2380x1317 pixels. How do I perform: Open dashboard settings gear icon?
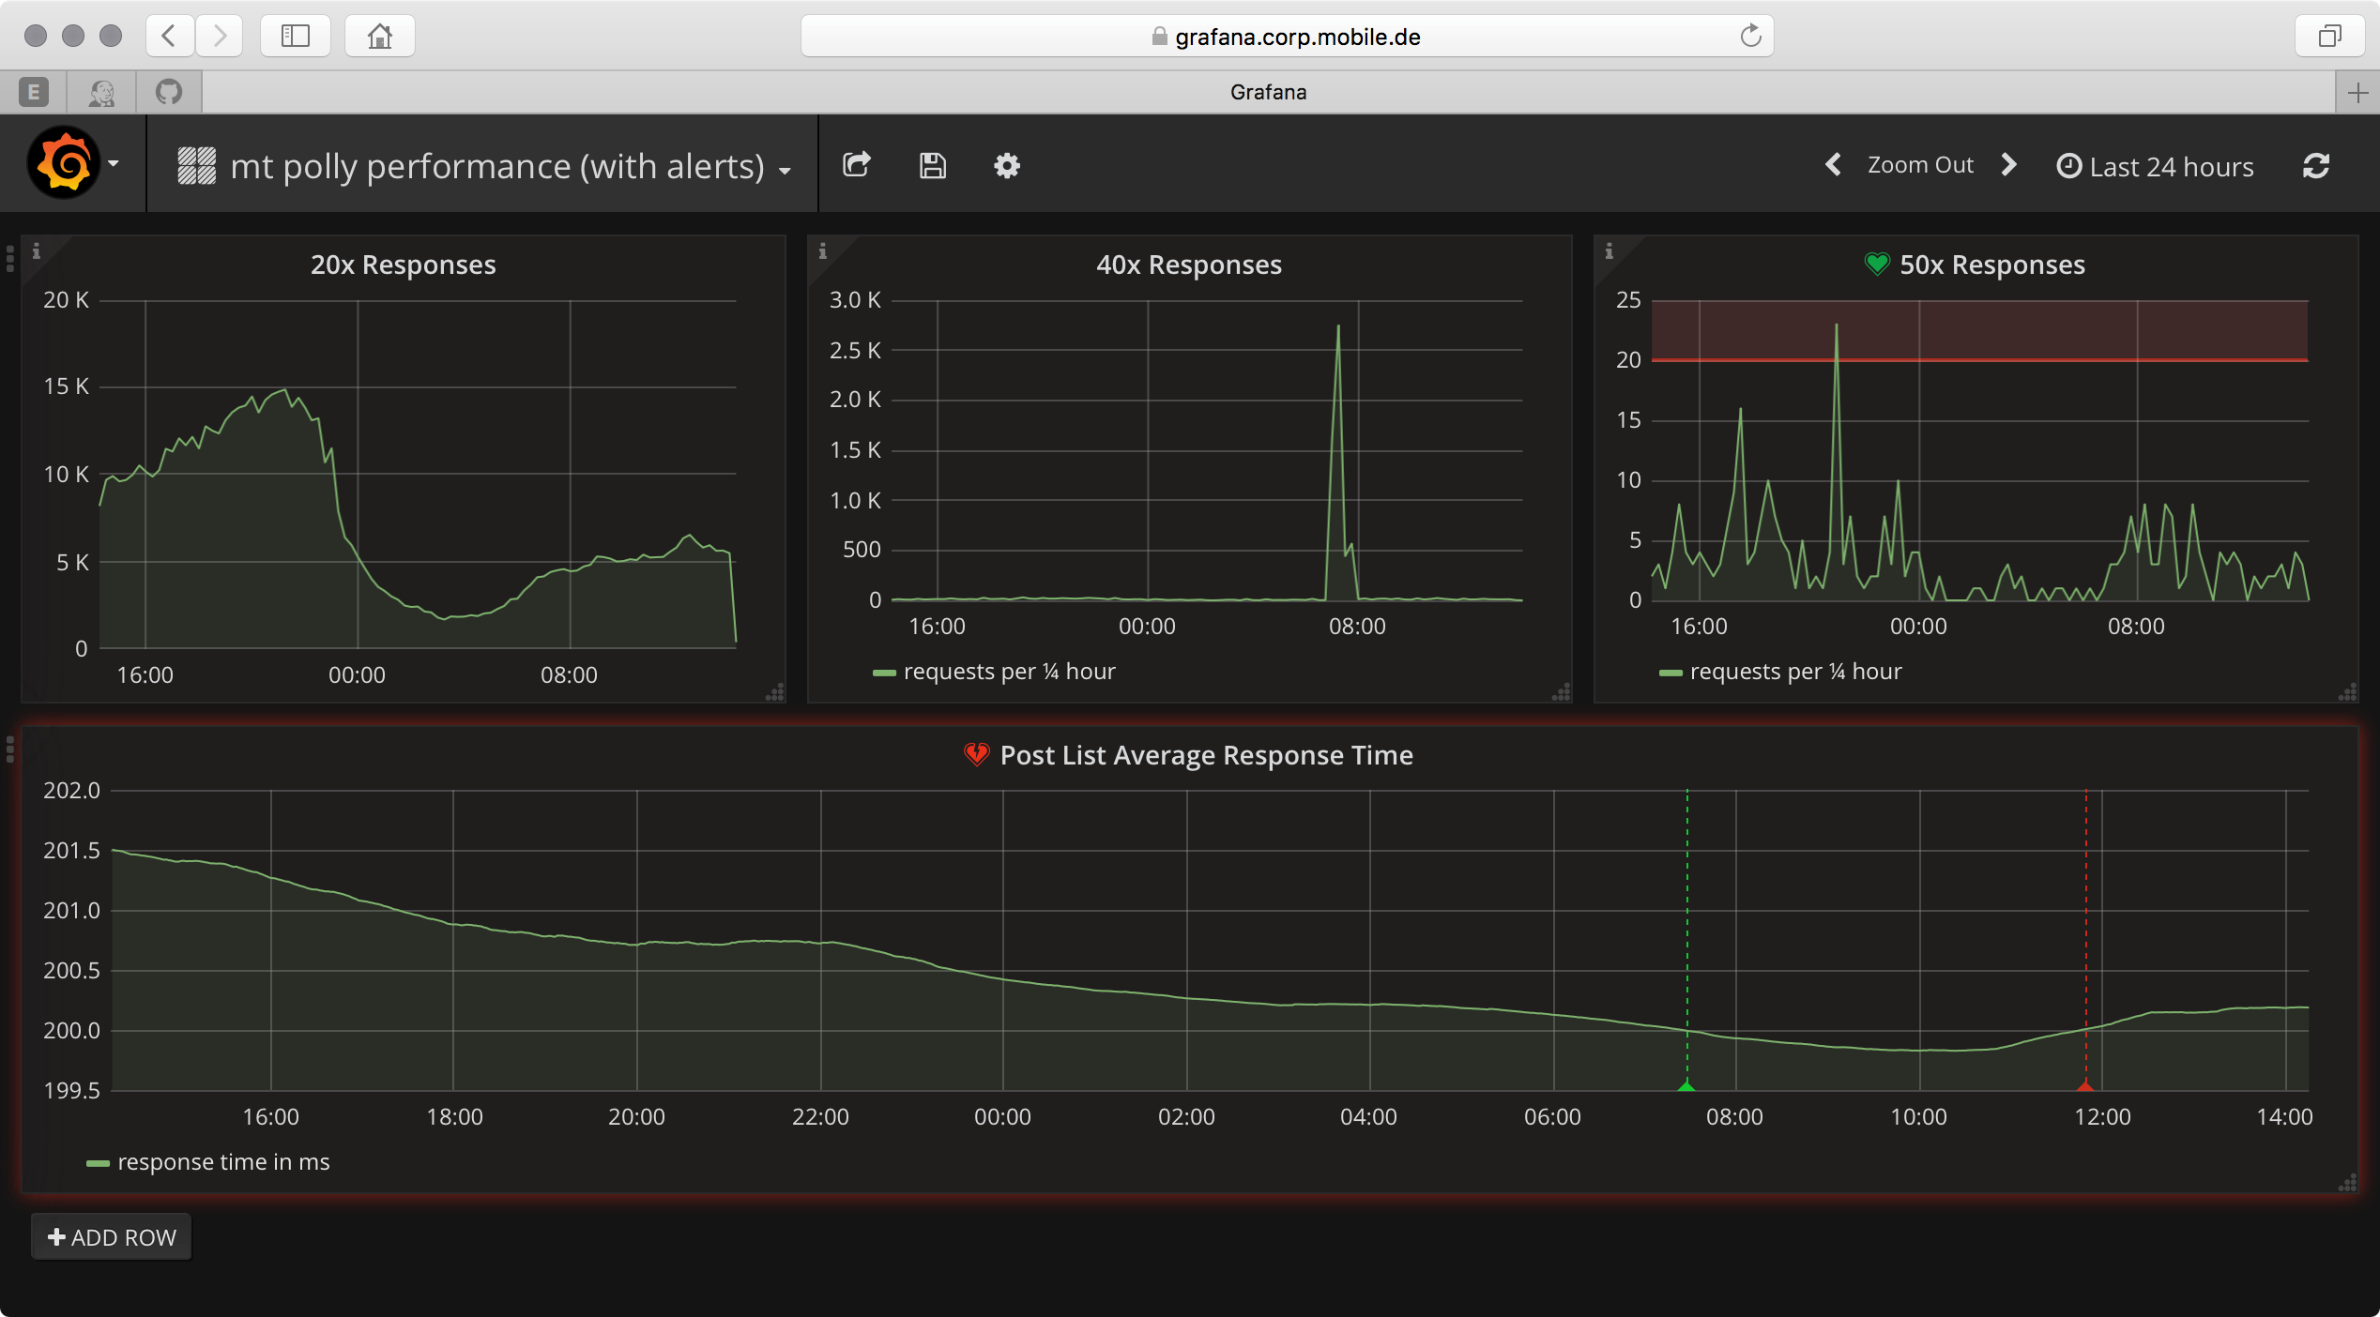pyautogui.click(x=1007, y=166)
